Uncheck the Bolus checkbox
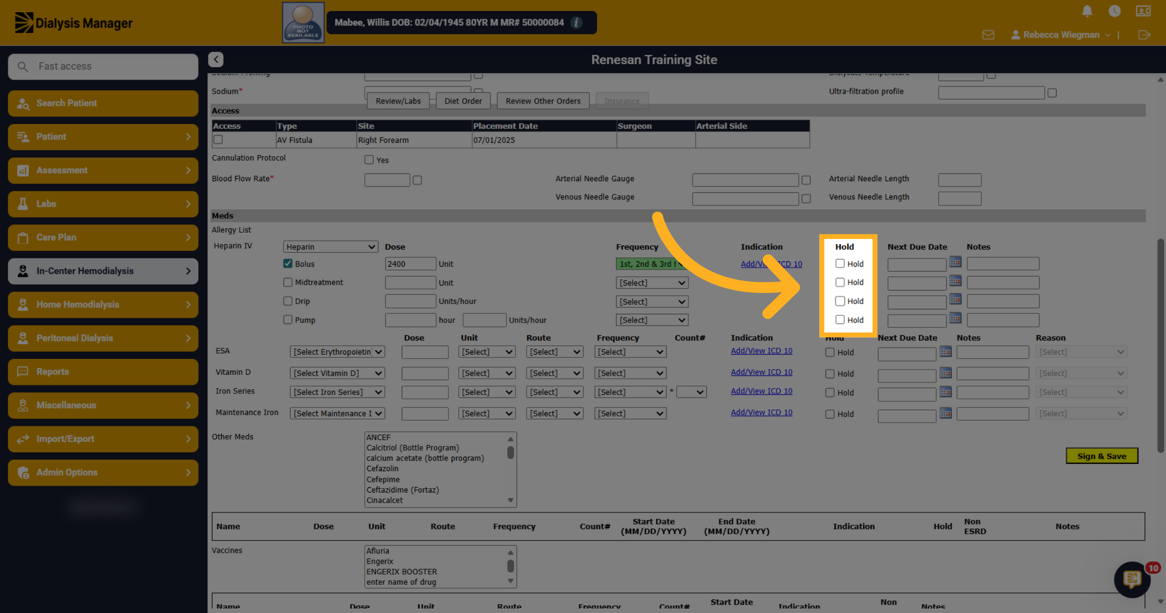 288,264
